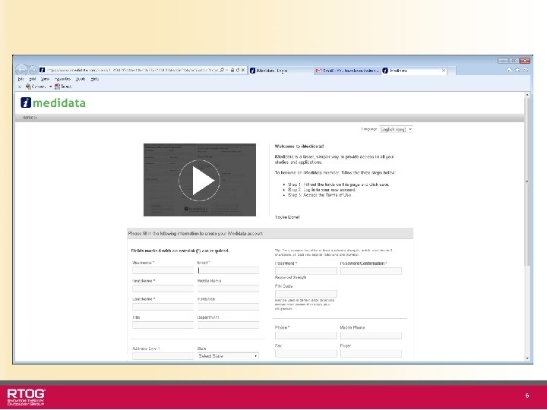The image size is (547, 410).
Task: Play the iMedidata intro video
Action: pyautogui.click(x=200, y=180)
